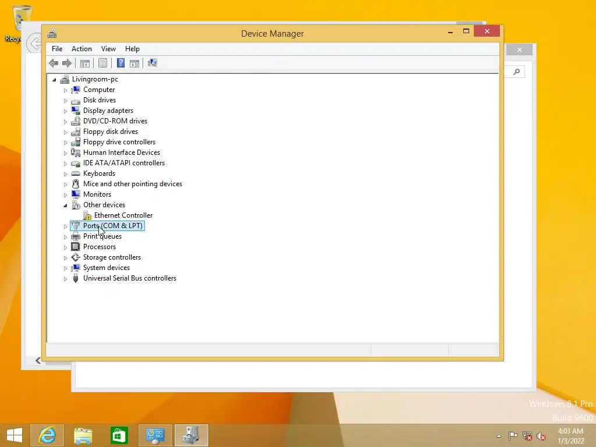Click the blue Help toolbar icon
596x447 pixels.
[120, 63]
